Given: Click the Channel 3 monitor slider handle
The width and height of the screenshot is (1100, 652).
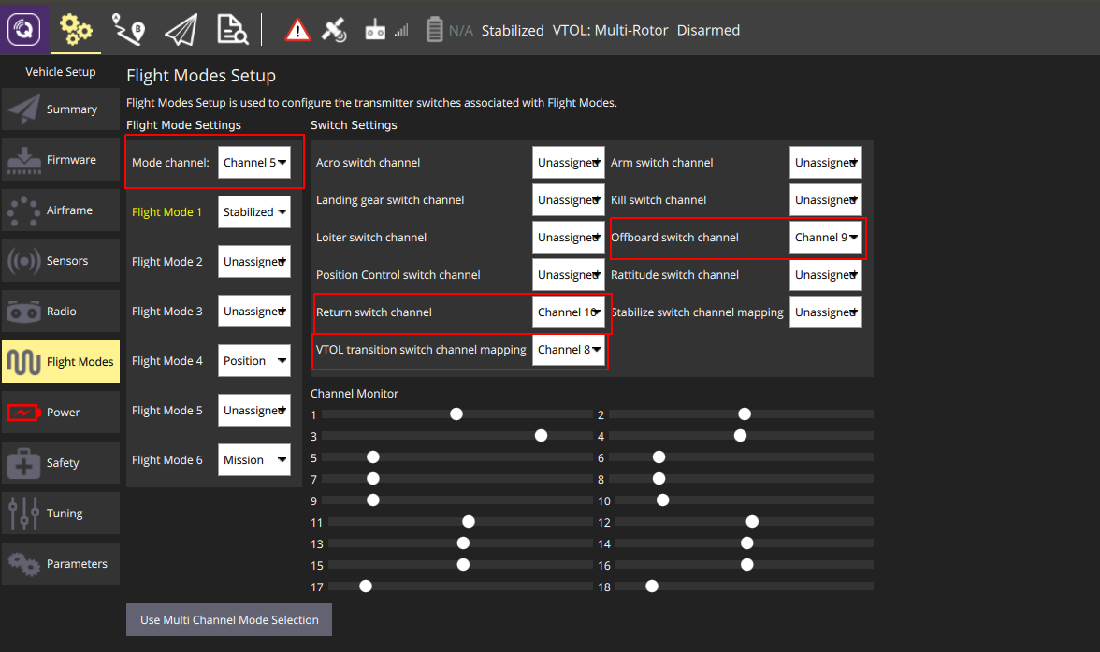Looking at the screenshot, I should (541, 436).
